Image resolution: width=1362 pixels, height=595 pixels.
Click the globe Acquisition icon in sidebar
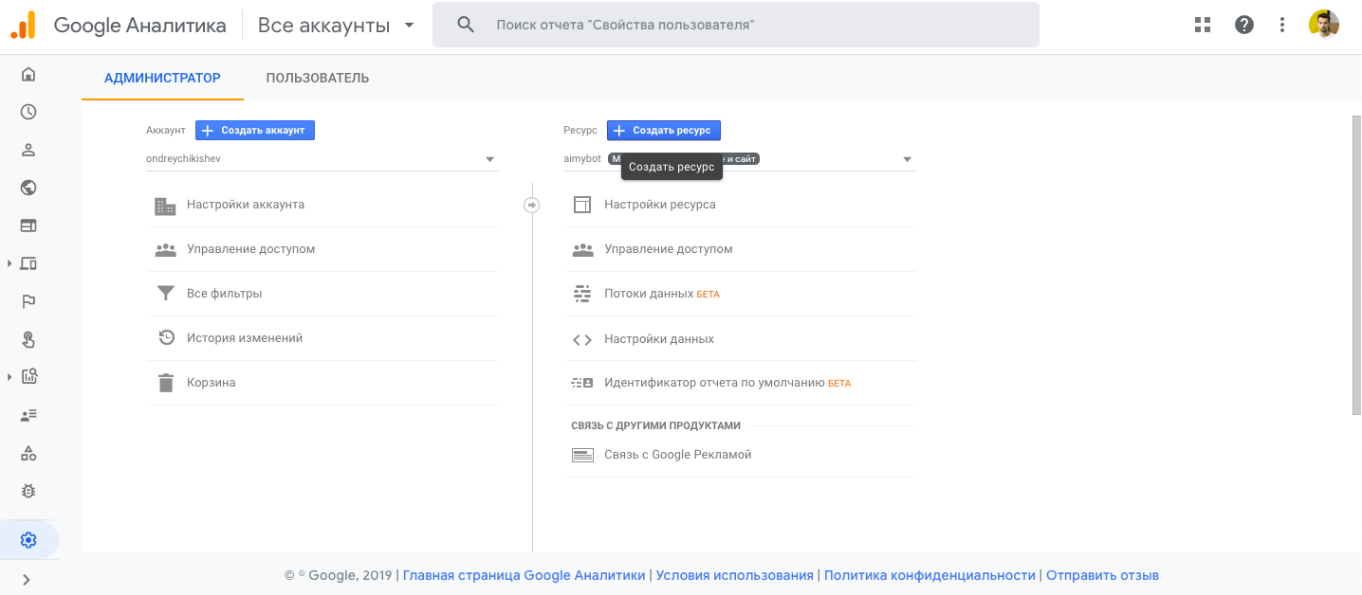(x=28, y=188)
